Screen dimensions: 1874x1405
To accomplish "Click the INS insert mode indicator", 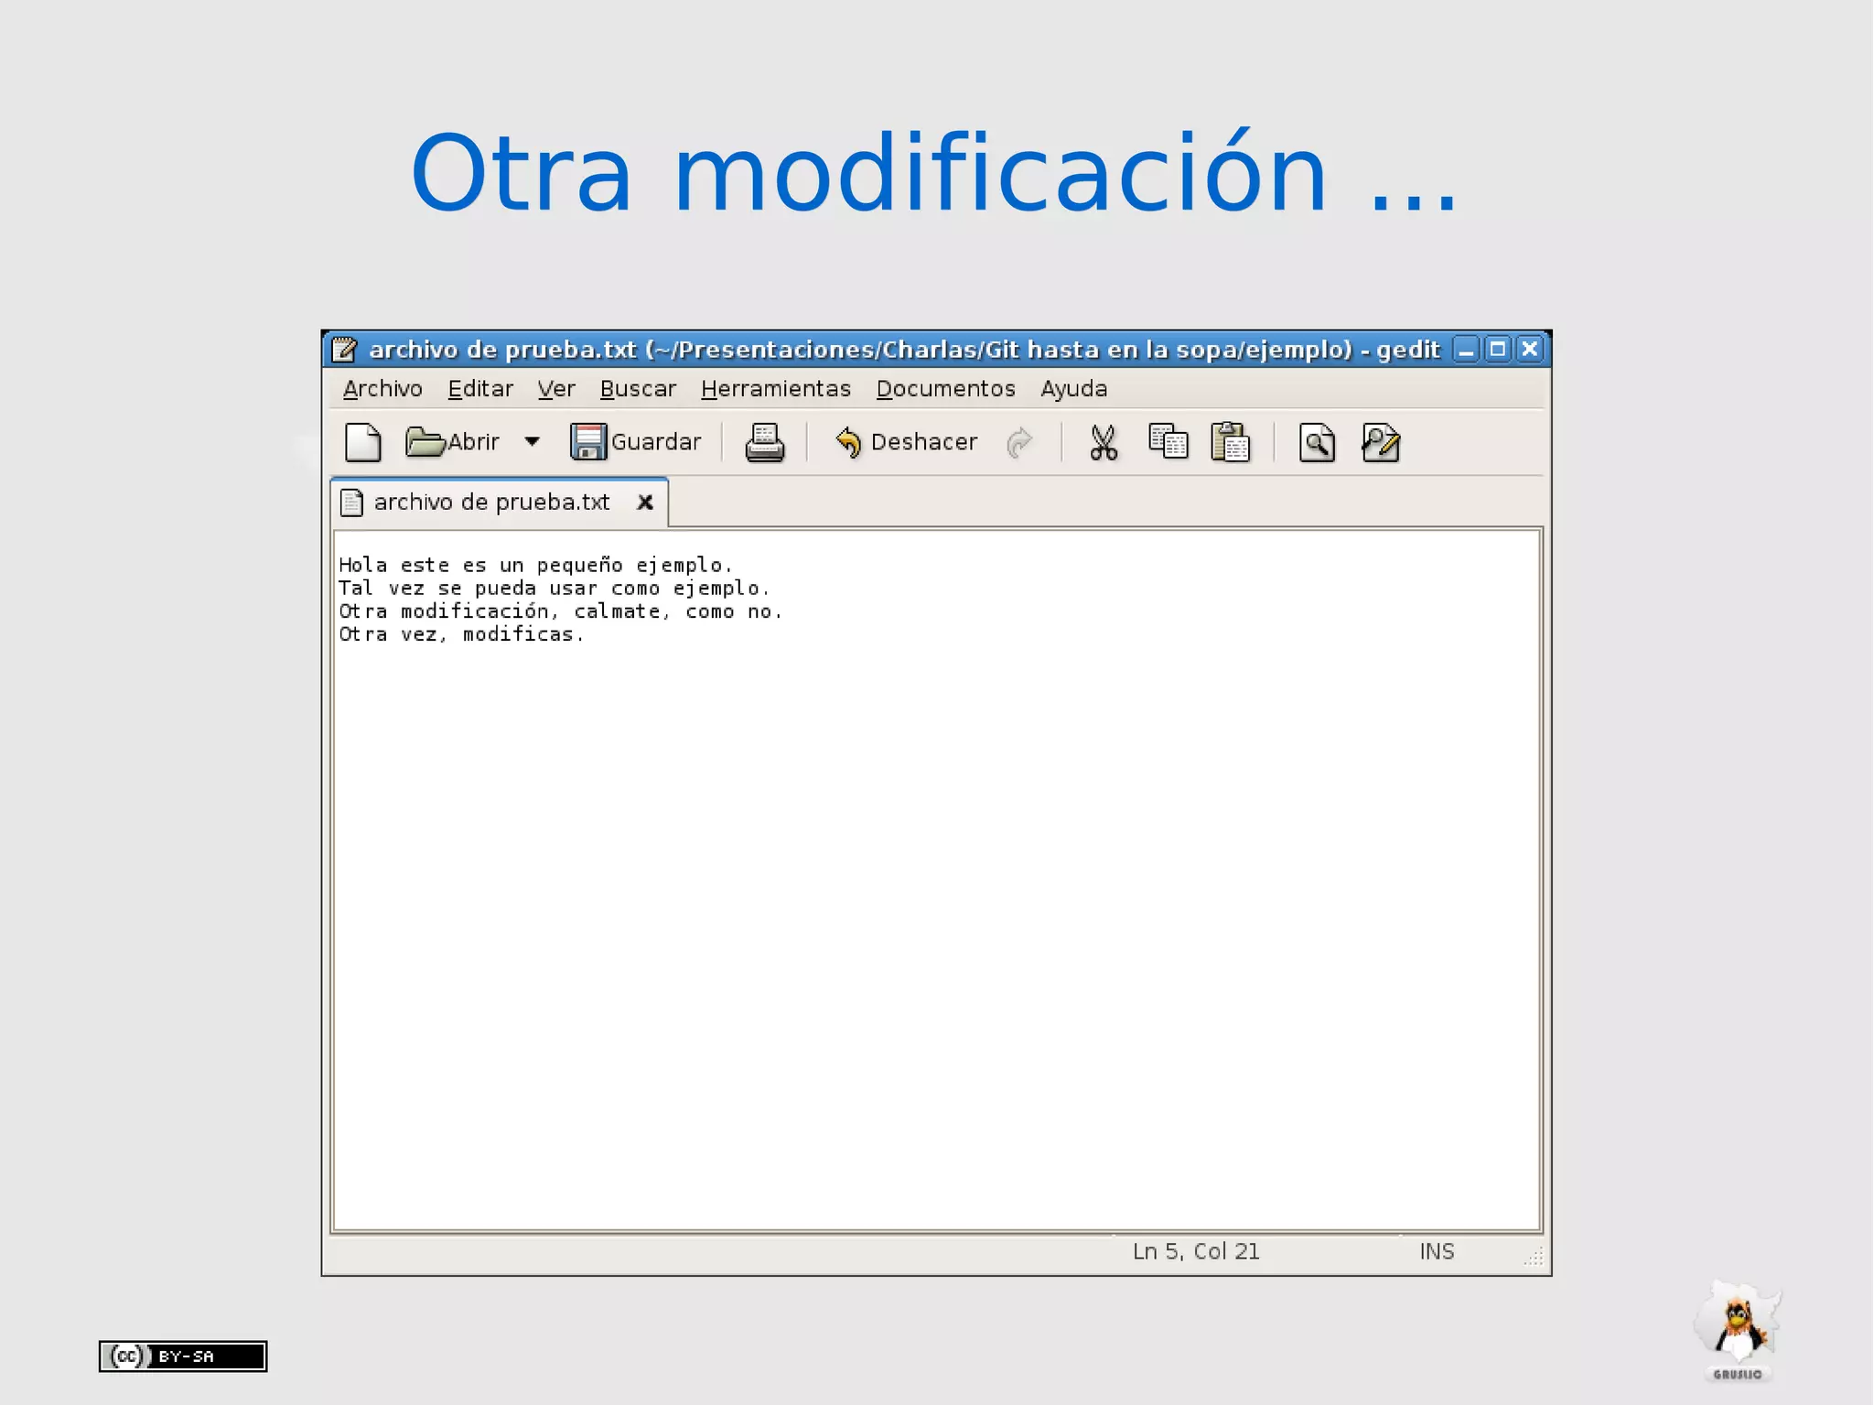I will point(1437,1251).
